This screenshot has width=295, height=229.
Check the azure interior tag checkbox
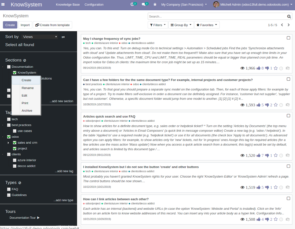coord(14,160)
